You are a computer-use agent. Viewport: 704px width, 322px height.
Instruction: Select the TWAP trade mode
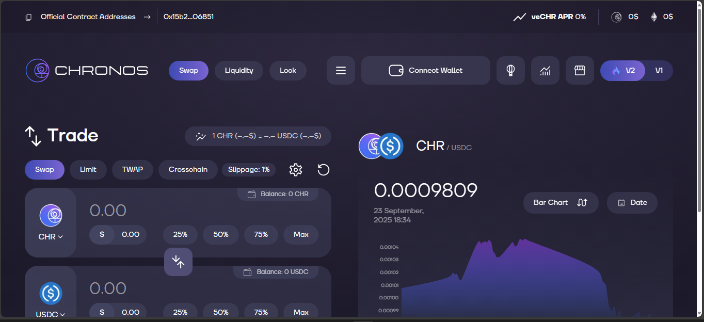pyautogui.click(x=132, y=170)
